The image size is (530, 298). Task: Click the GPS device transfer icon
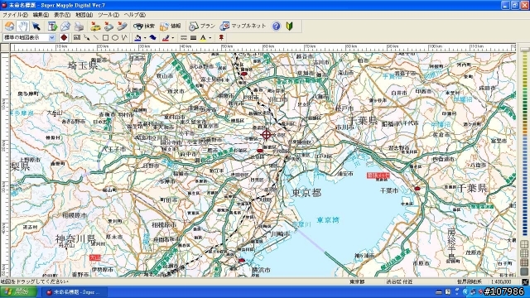click(x=108, y=26)
